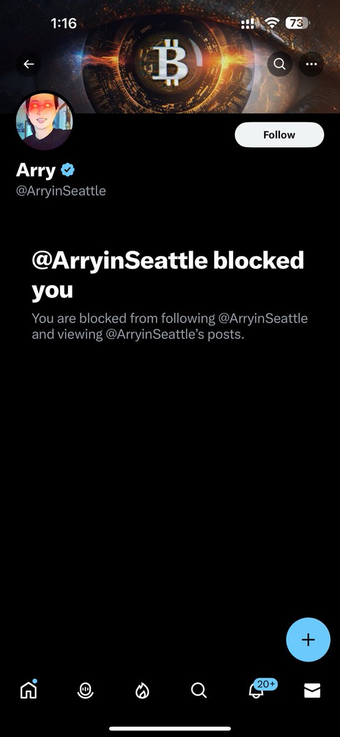Tap the Arry display name
340x737 pixels.
(36, 170)
